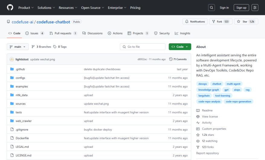Open commit message 'bugfix: docker deploy'
Image resolution: width=265 pixels, height=160 pixels.
coord(98,130)
